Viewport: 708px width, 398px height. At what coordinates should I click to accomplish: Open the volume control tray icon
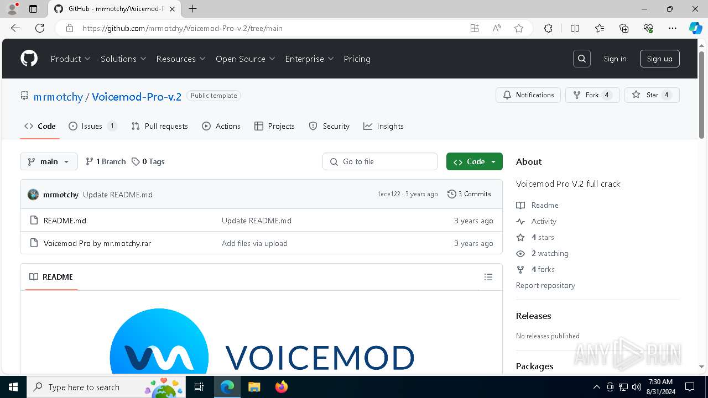636,387
